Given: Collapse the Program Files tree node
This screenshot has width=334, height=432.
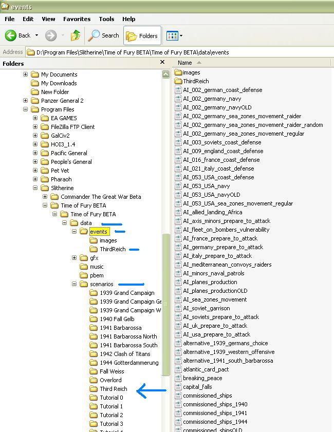Looking at the screenshot, I should (25, 109).
